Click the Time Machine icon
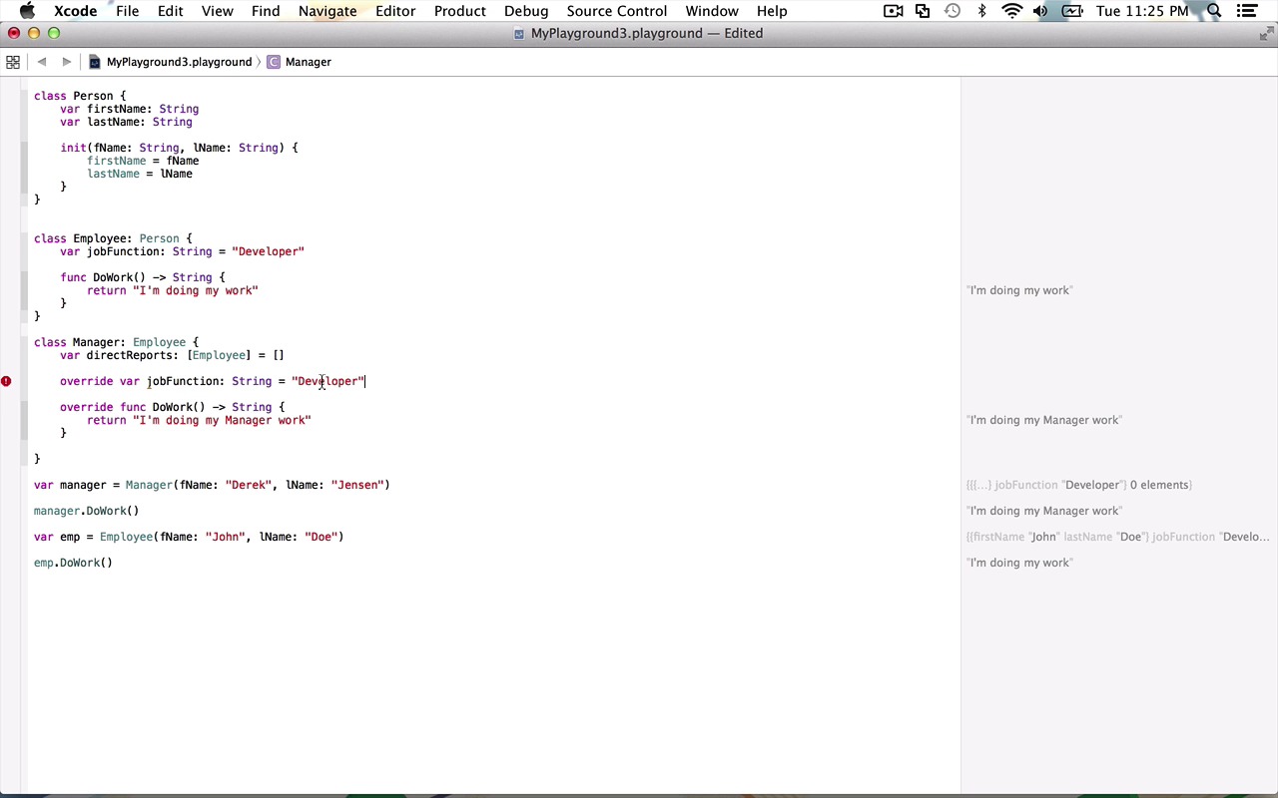1278x798 pixels. click(x=953, y=11)
